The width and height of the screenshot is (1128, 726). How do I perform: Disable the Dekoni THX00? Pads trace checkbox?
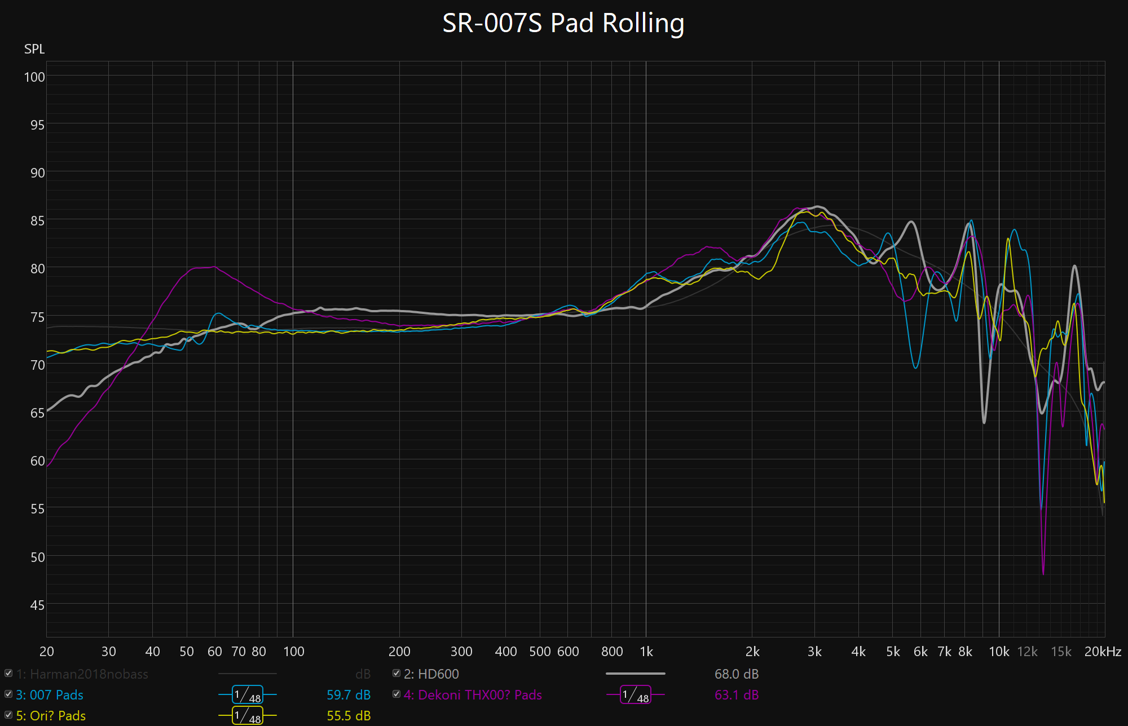coord(396,694)
